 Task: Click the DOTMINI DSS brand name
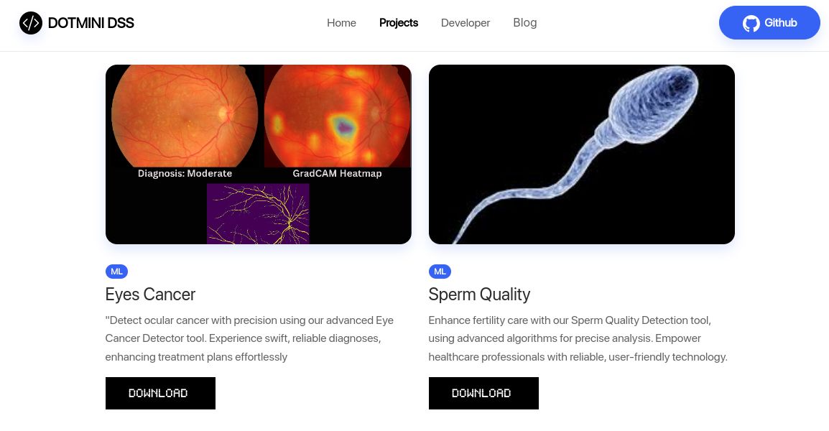91,23
